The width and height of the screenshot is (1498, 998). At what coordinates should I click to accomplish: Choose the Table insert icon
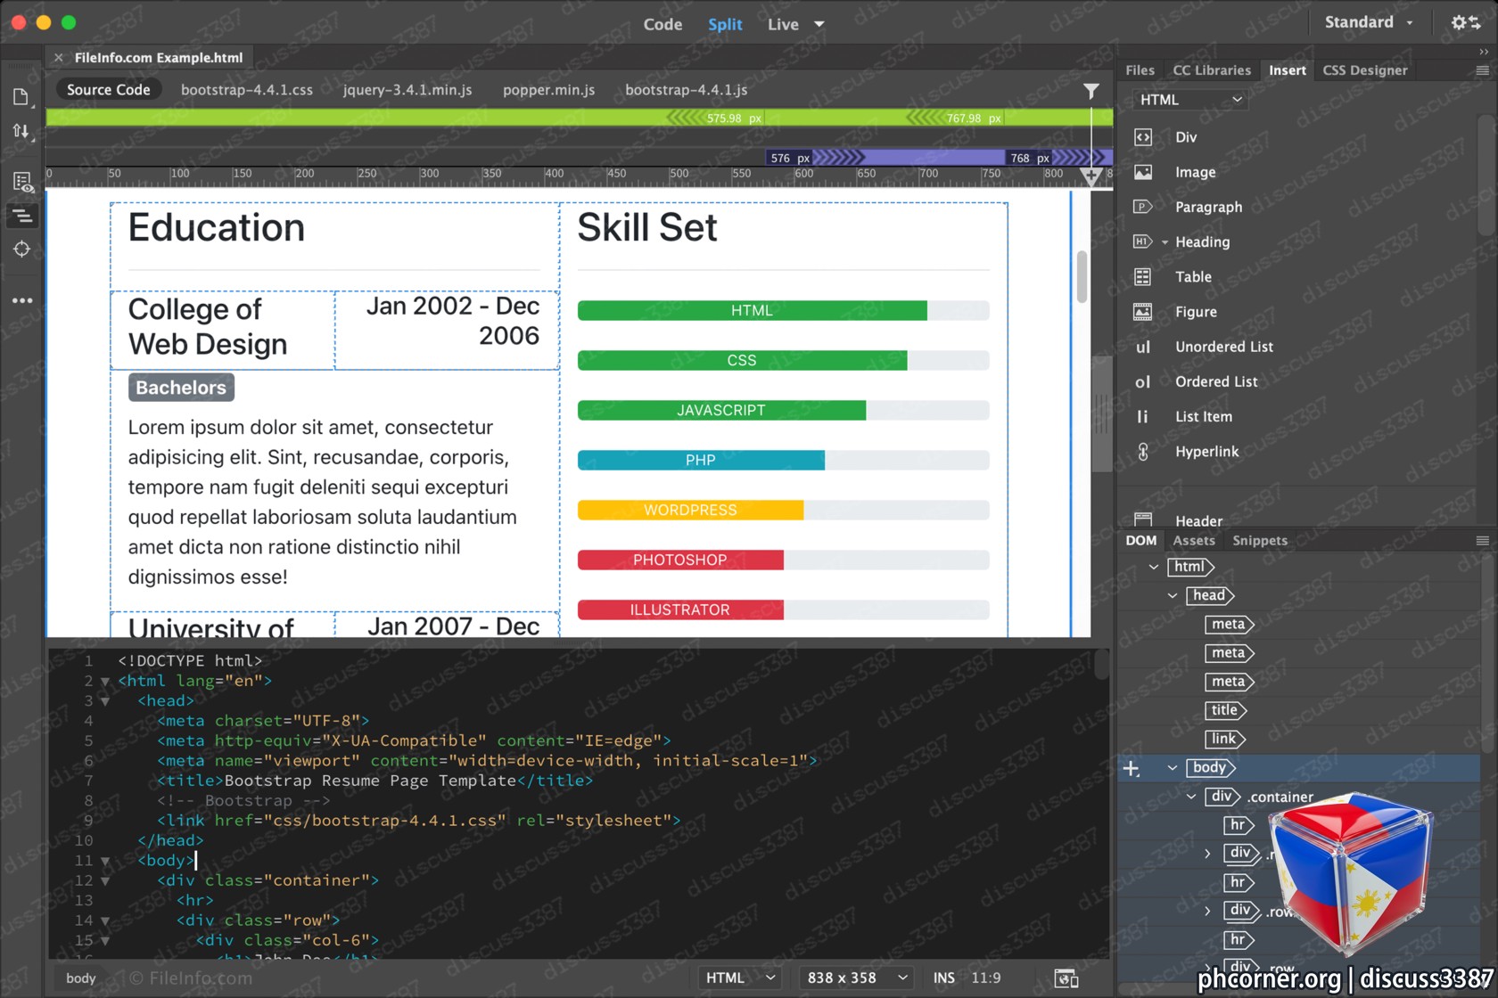[x=1142, y=277]
